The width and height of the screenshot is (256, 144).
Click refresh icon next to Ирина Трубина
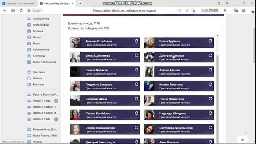click(210, 41)
